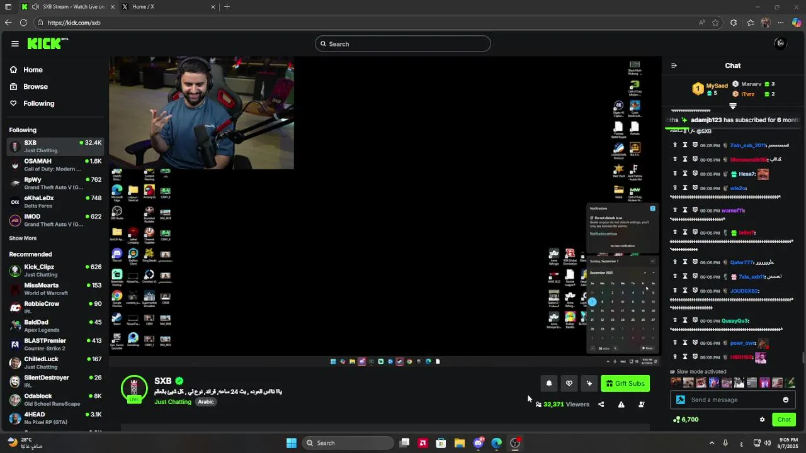Show hidden system tray icons

[x=712, y=443]
